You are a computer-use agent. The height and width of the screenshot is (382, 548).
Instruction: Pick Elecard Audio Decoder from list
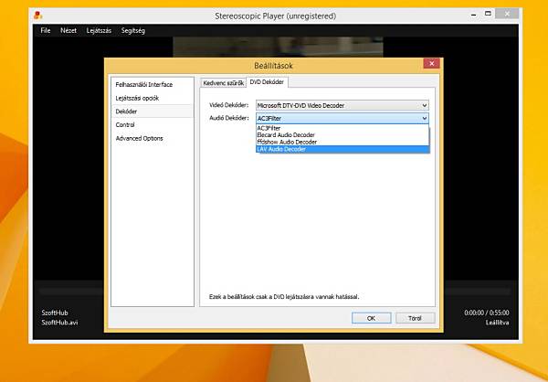[342, 135]
